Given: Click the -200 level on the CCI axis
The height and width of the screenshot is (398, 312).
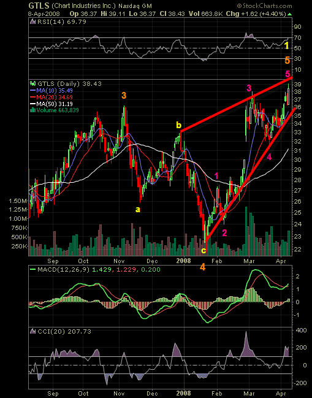Looking at the screenshot, I should click(x=300, y=383).
